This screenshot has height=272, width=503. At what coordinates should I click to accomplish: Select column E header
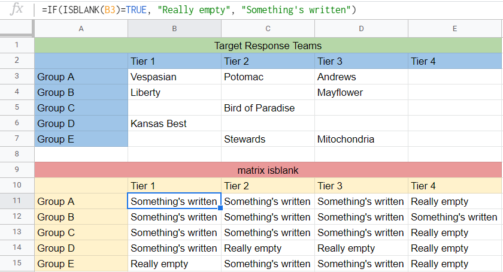[455, 29]
